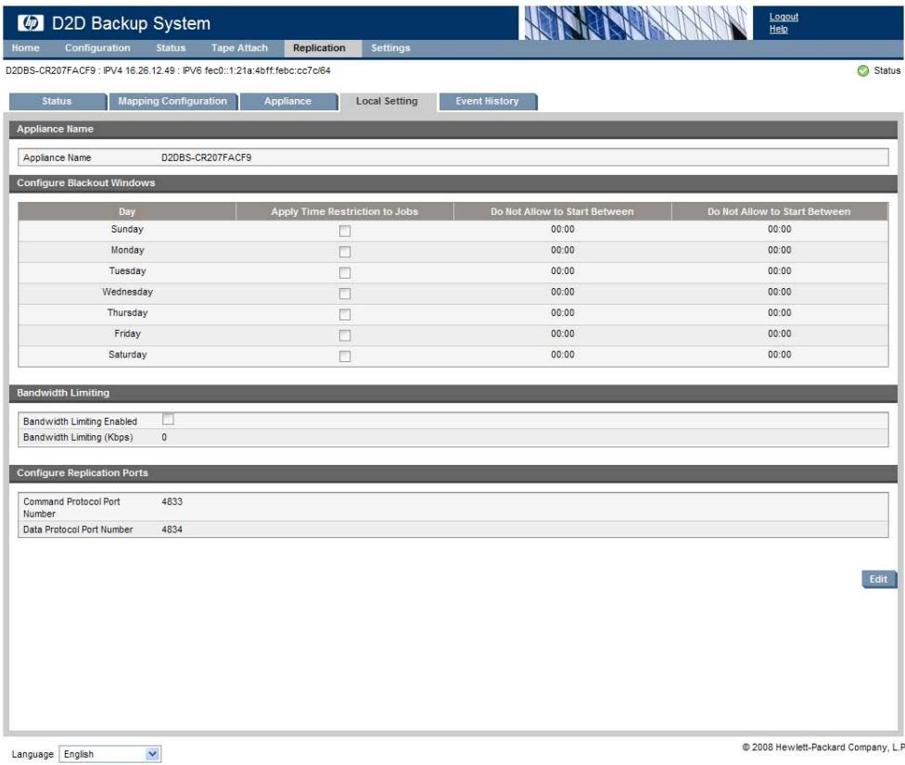905x765 pixels.
Task: Select the Local Setting tab
Action: [388, 102]
